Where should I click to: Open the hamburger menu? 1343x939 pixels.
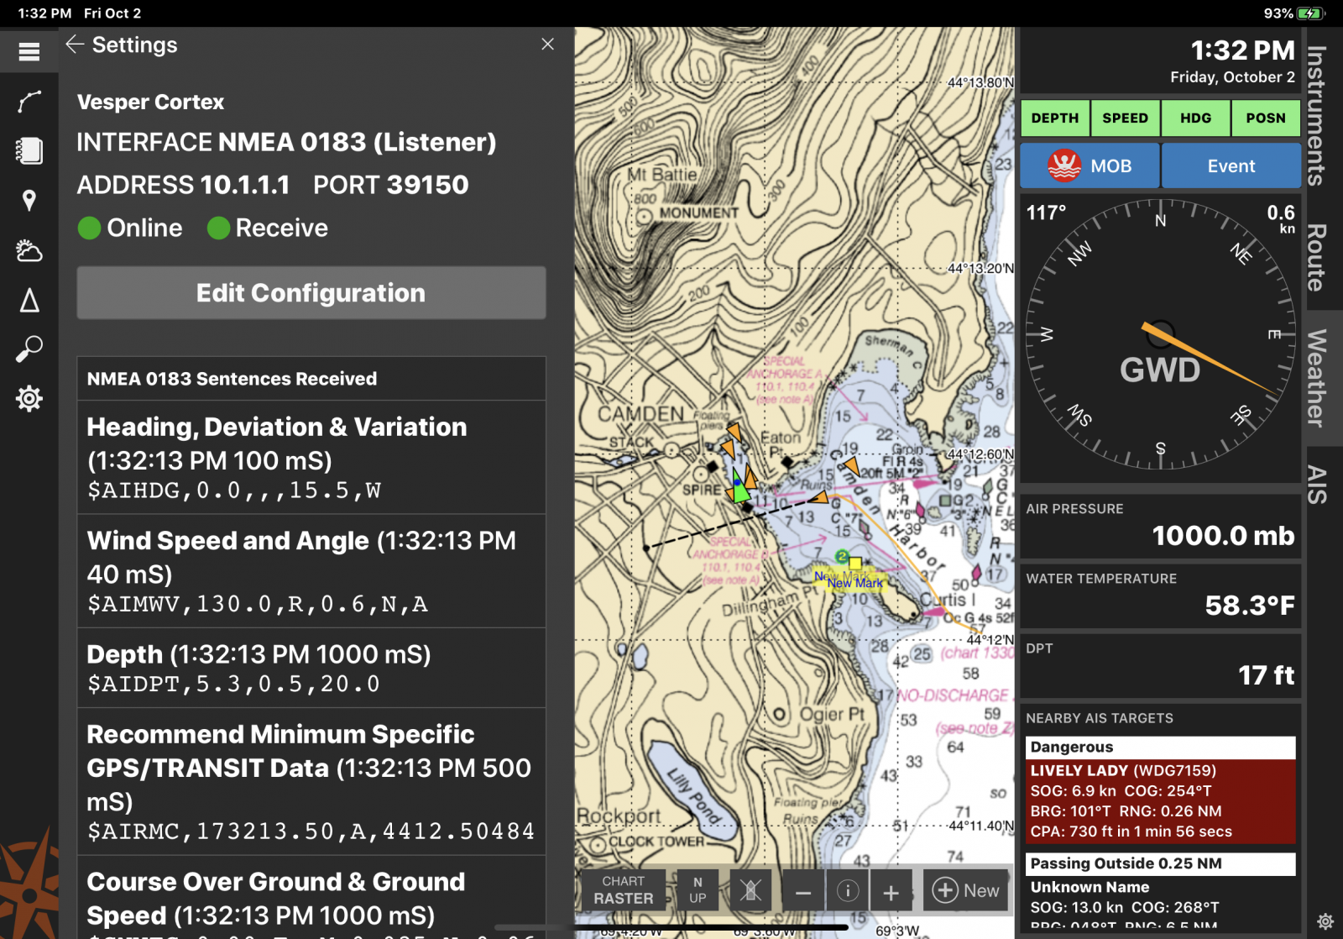[x=29, y=51]
